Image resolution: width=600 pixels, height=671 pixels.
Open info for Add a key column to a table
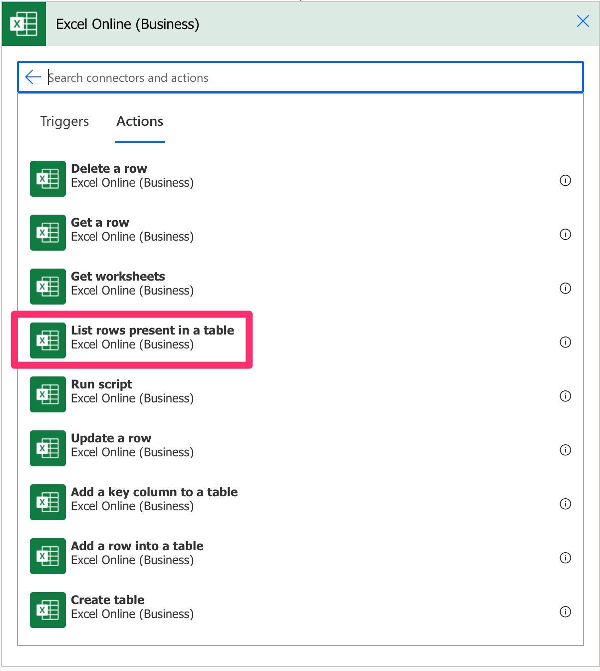566,504
